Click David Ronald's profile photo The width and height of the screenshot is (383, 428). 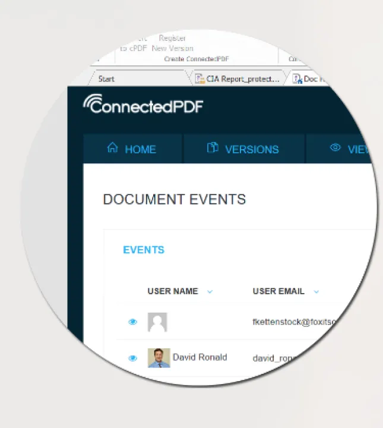pyautogui.click(x=159, y=358)
